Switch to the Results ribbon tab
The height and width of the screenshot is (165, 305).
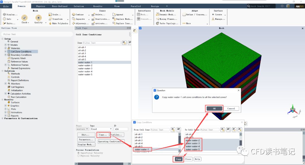click(98, 6)
